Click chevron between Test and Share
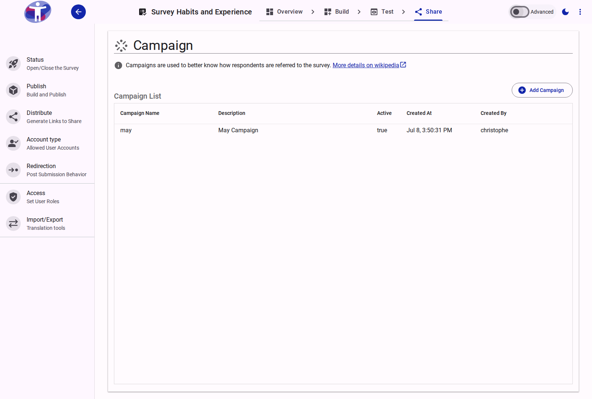This screenshot has height=399, width=592. [x=403, y=12]
